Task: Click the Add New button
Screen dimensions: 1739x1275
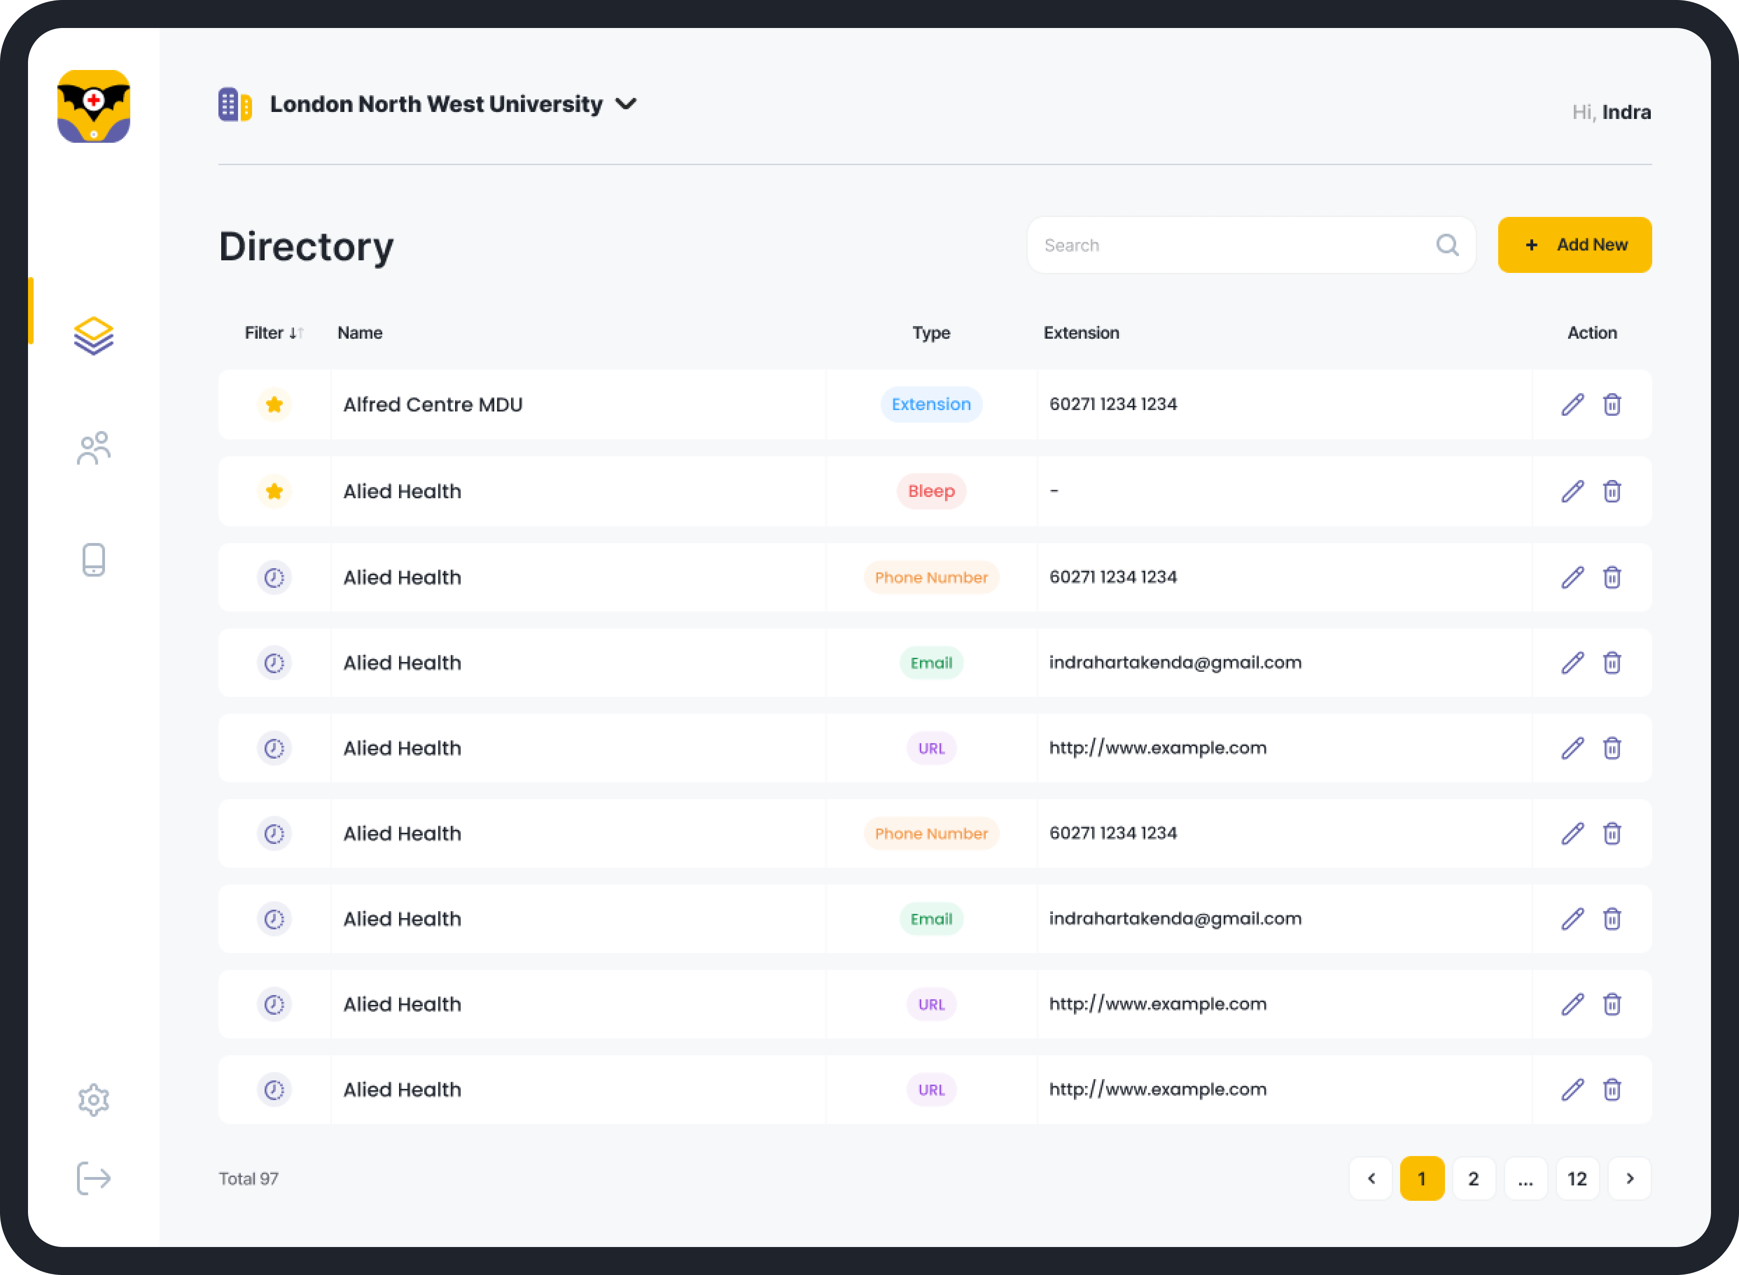Action: tap(1575, 244)
